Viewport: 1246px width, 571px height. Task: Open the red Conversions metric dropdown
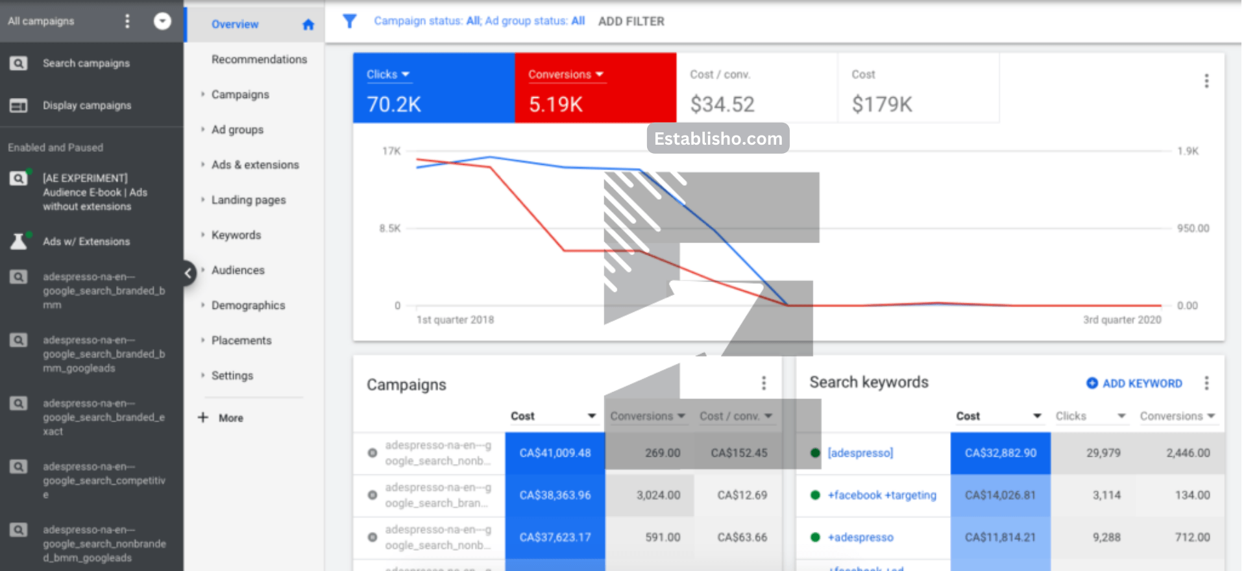[566, 75]
